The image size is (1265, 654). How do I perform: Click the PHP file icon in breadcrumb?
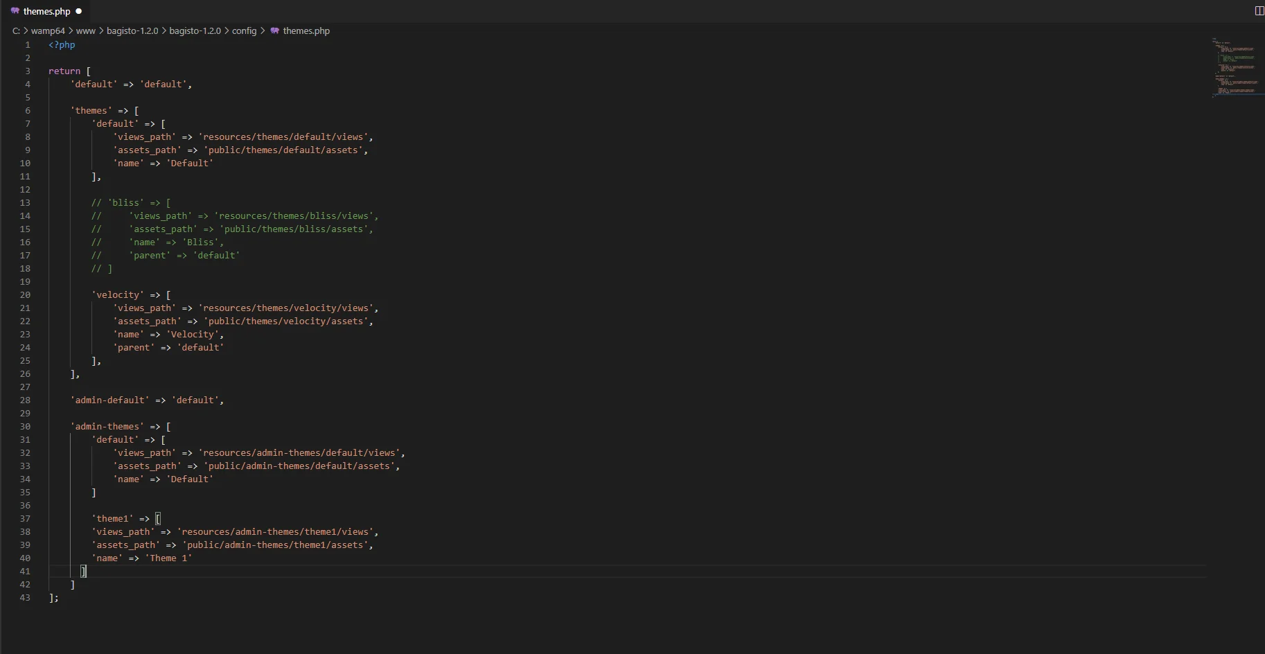pos(275,31)
